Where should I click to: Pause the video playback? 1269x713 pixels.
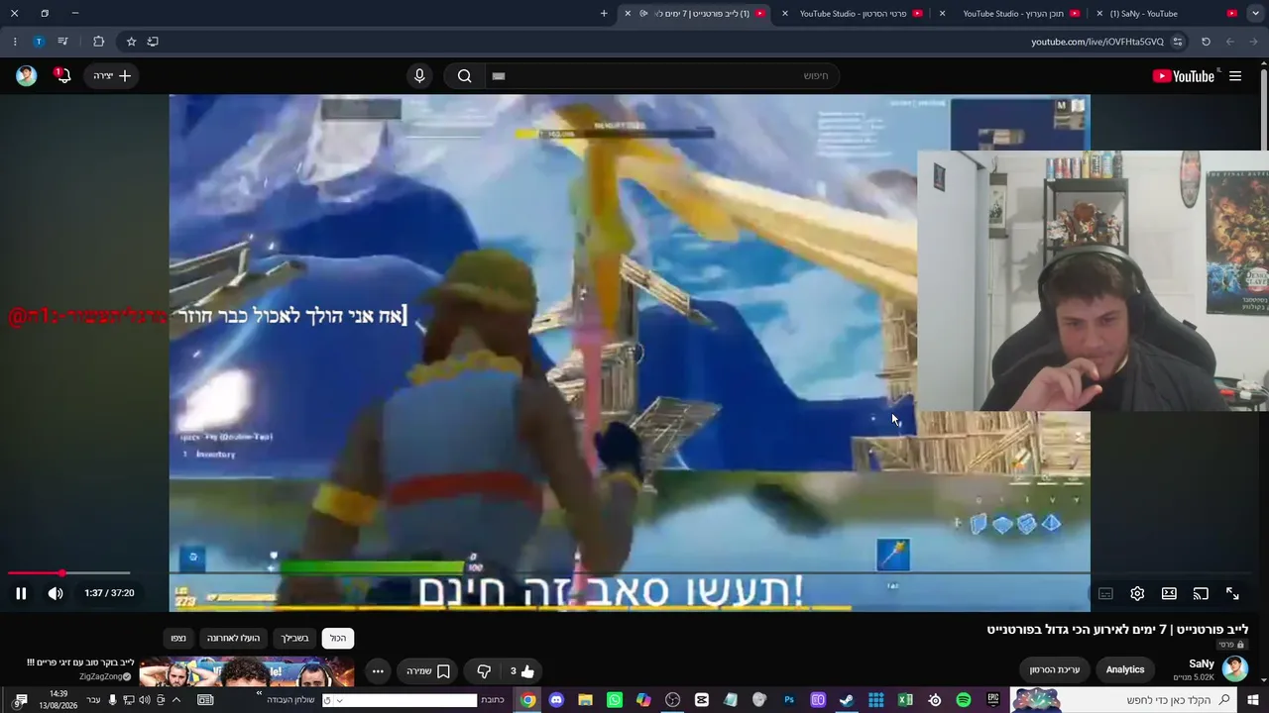pyautogui.click(x=21, y=593)
